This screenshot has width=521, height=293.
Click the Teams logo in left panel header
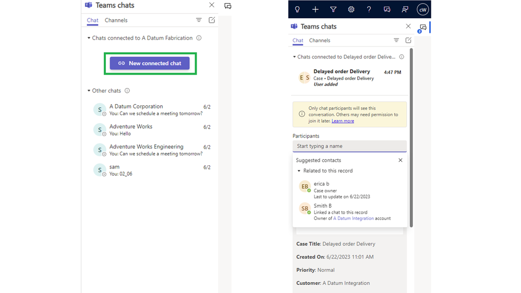(x=88, y=5)
